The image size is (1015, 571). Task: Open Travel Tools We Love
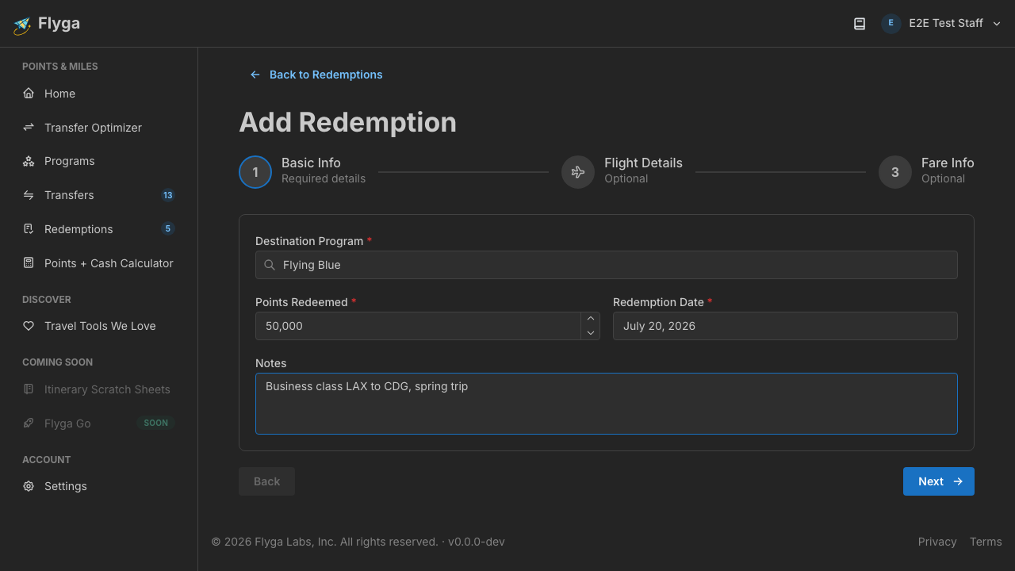[x=98, y=326]
